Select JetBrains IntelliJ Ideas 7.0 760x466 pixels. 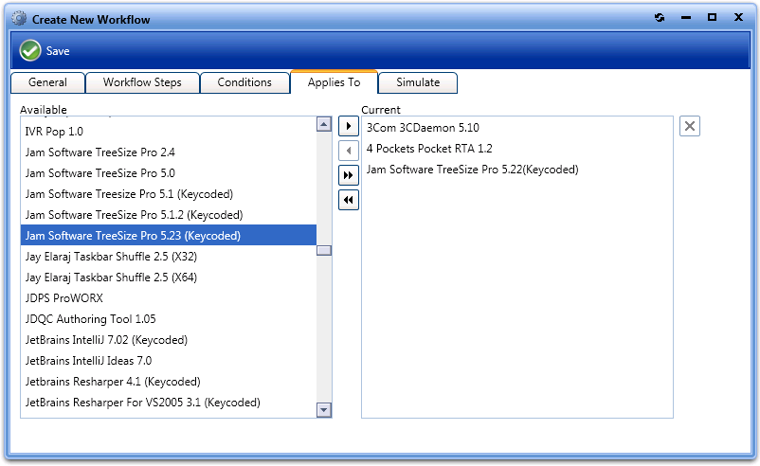tap(169, 361)
